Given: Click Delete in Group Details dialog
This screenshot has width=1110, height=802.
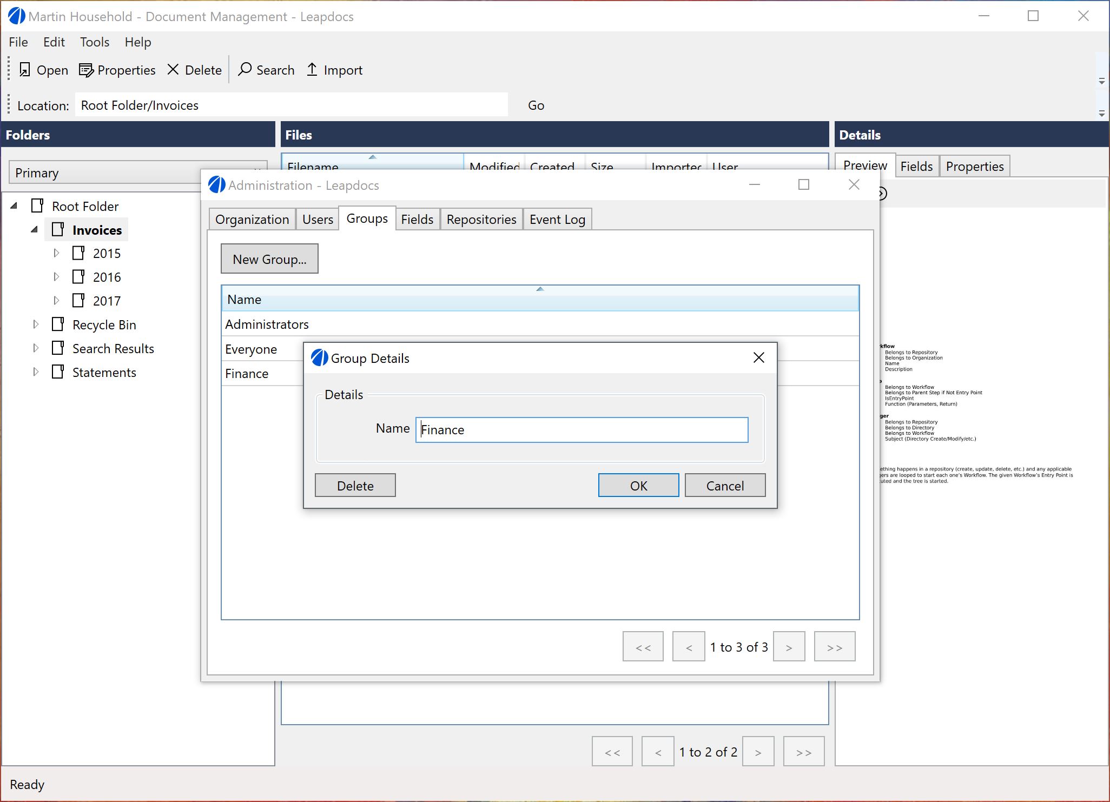Looking at the screenshot, I should [x=355, y=485].
